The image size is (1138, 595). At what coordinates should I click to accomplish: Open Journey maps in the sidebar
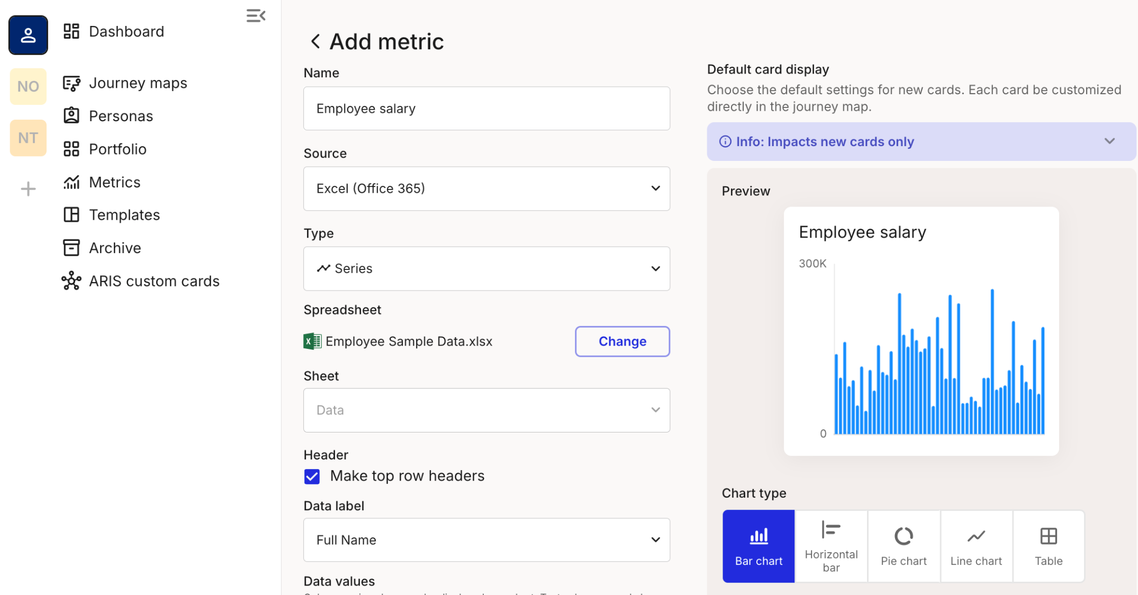point(138,83)
